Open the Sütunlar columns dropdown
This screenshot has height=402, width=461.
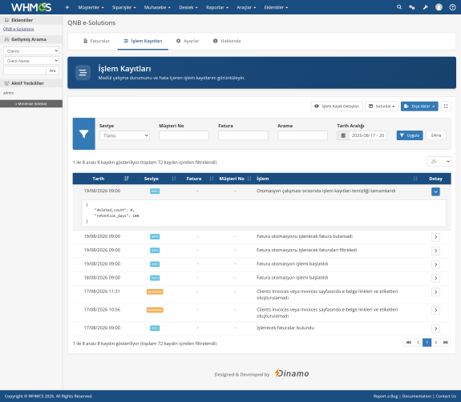coord(382,106)
